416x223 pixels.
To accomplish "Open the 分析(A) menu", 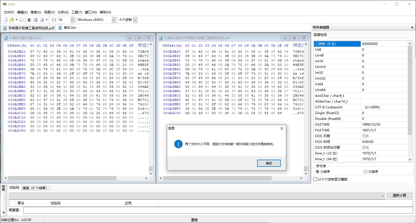I will (x=63, y=12).
